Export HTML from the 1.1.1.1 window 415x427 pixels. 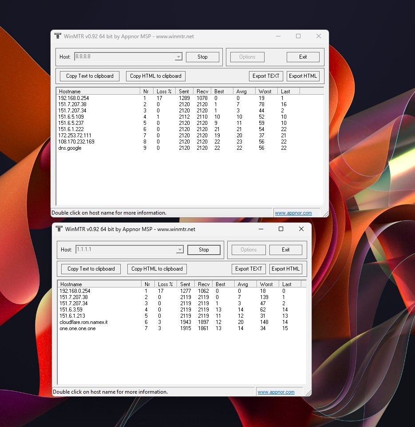click(x=285, y=269)
